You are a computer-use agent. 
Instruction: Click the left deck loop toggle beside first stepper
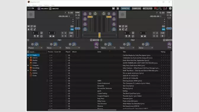click(41, 33)
